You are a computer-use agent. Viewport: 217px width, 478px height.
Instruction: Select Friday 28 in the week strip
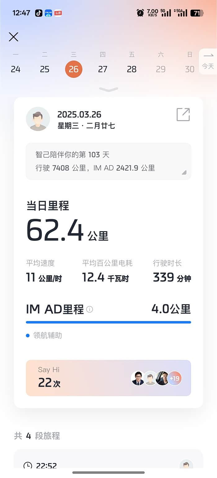[x=132, y=69]
